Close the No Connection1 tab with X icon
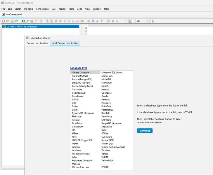Image resolution: width=213 pixels, height=175 pixels. pos(3,14)
